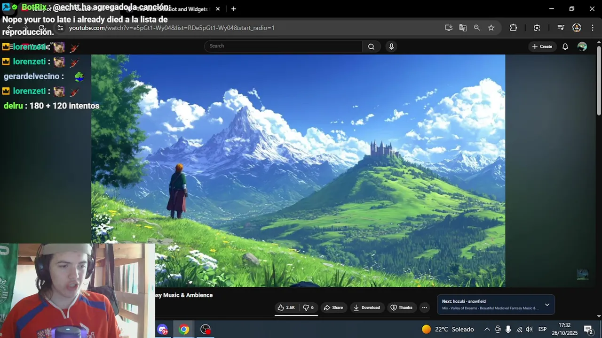The image size is (602, 338).
Task: Open the Chrome profile avatar
Action: coord(577,28)
